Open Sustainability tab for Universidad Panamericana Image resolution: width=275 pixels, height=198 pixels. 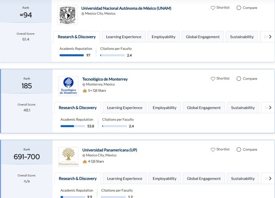pyautogui.click(x=243, y=179)
